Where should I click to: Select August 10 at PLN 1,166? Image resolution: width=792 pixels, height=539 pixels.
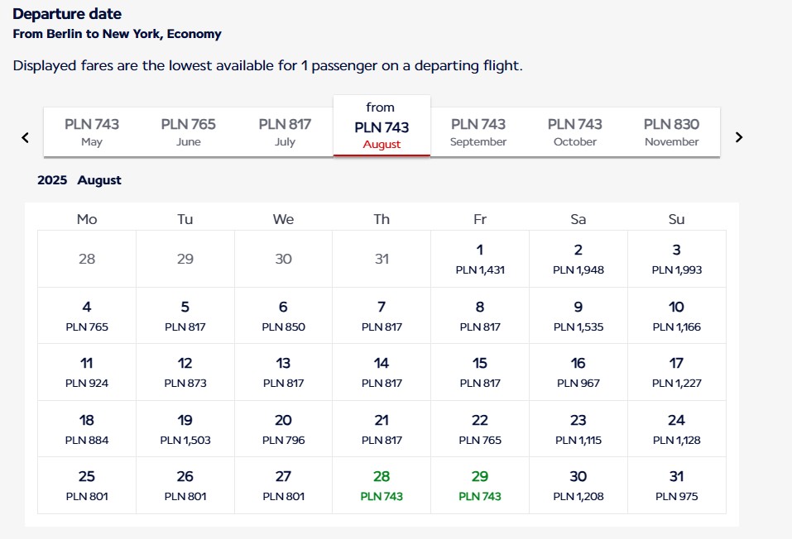(x=677, y=316)
